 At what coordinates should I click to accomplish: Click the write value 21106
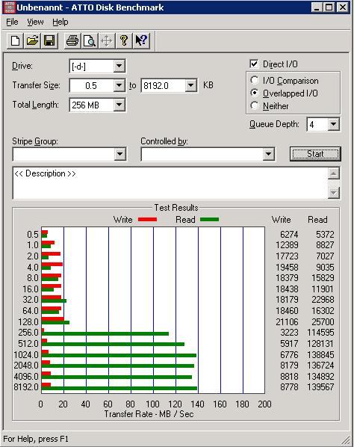pos(287,322)
